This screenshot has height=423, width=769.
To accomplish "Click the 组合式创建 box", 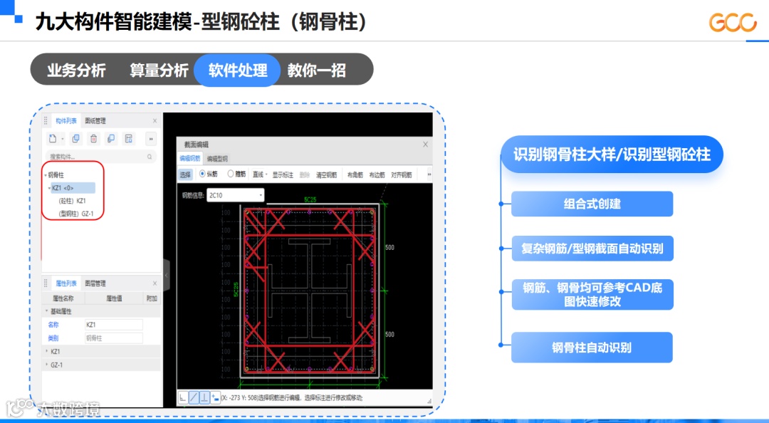I will tap(592, 204).
